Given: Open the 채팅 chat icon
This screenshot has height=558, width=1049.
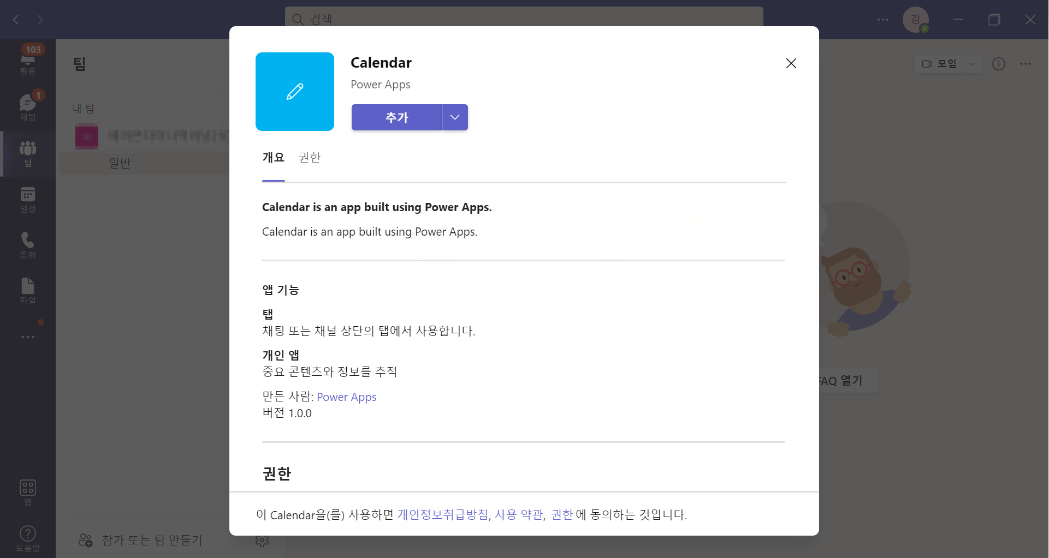Looking at the screenshot, I should [x=28, y=107].
